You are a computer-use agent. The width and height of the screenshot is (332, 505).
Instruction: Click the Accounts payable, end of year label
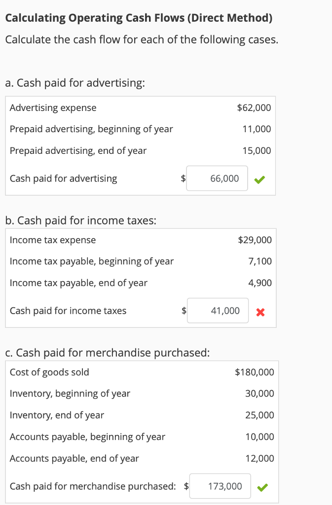pyautogui.click(x=74, y=459)
